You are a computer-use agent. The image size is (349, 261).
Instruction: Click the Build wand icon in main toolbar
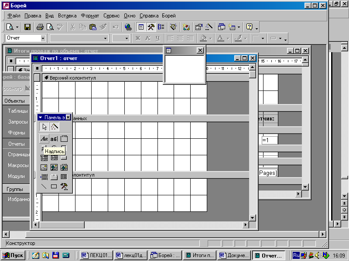click(x=209, y=27)
